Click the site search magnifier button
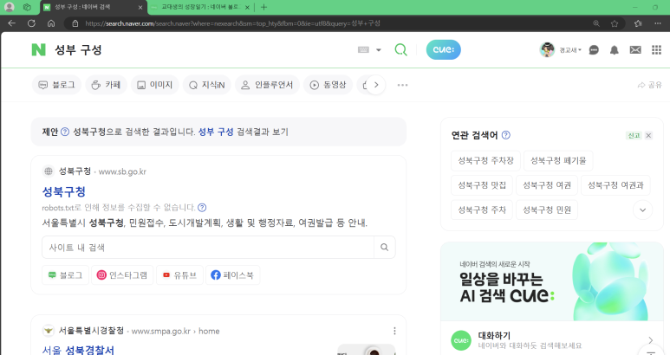The height and width of the screenshot is (355, 670). 385,248
